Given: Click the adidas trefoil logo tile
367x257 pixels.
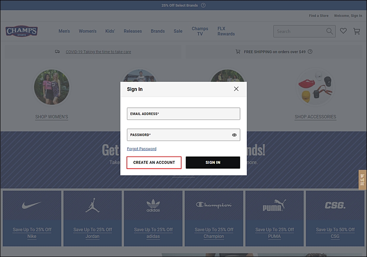Looking at the screenshot, I should tap(153, 205).
